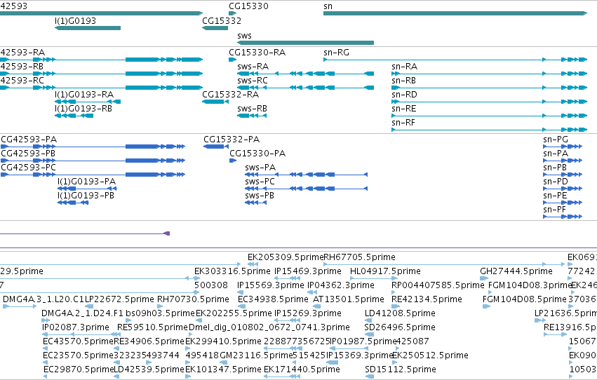Image resolution: width=597 pixels, height=380 pixels.
Task: Click the purple feature arrow end
Action: click(167, 233)
